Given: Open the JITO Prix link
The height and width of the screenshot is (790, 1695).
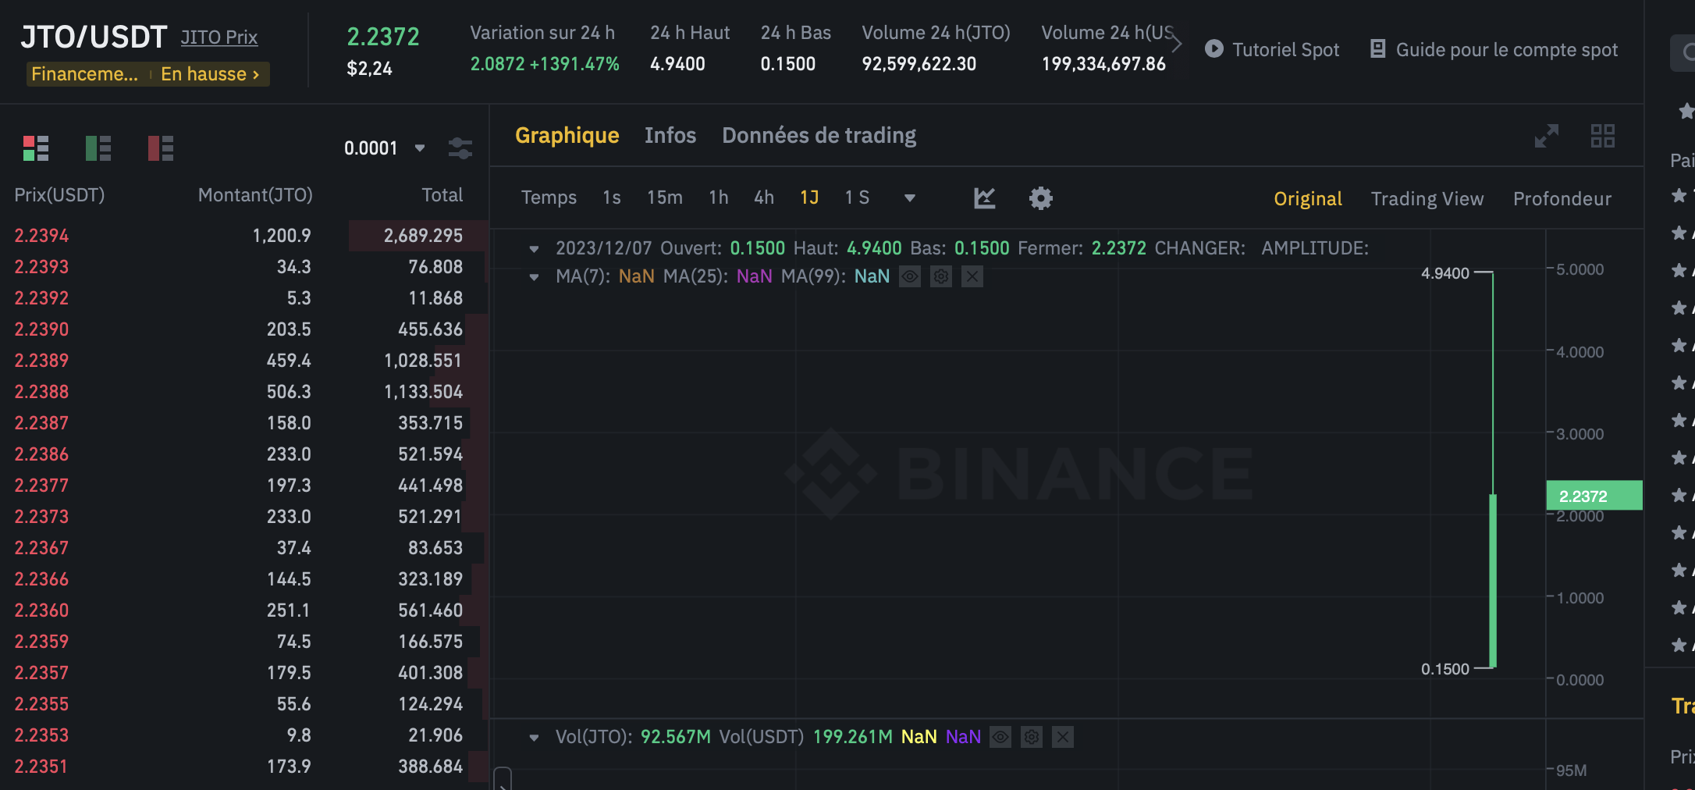Looking at the screenshot, I should (219, 37).
